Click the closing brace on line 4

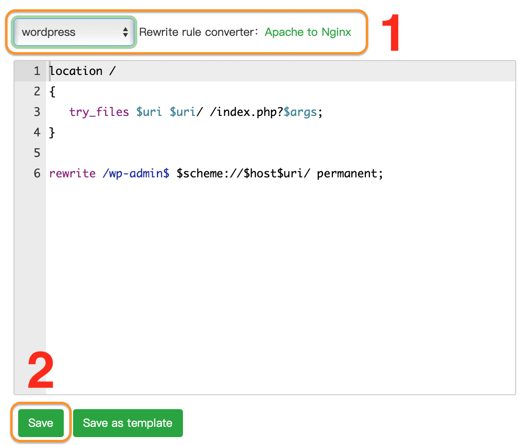(52, 133)
